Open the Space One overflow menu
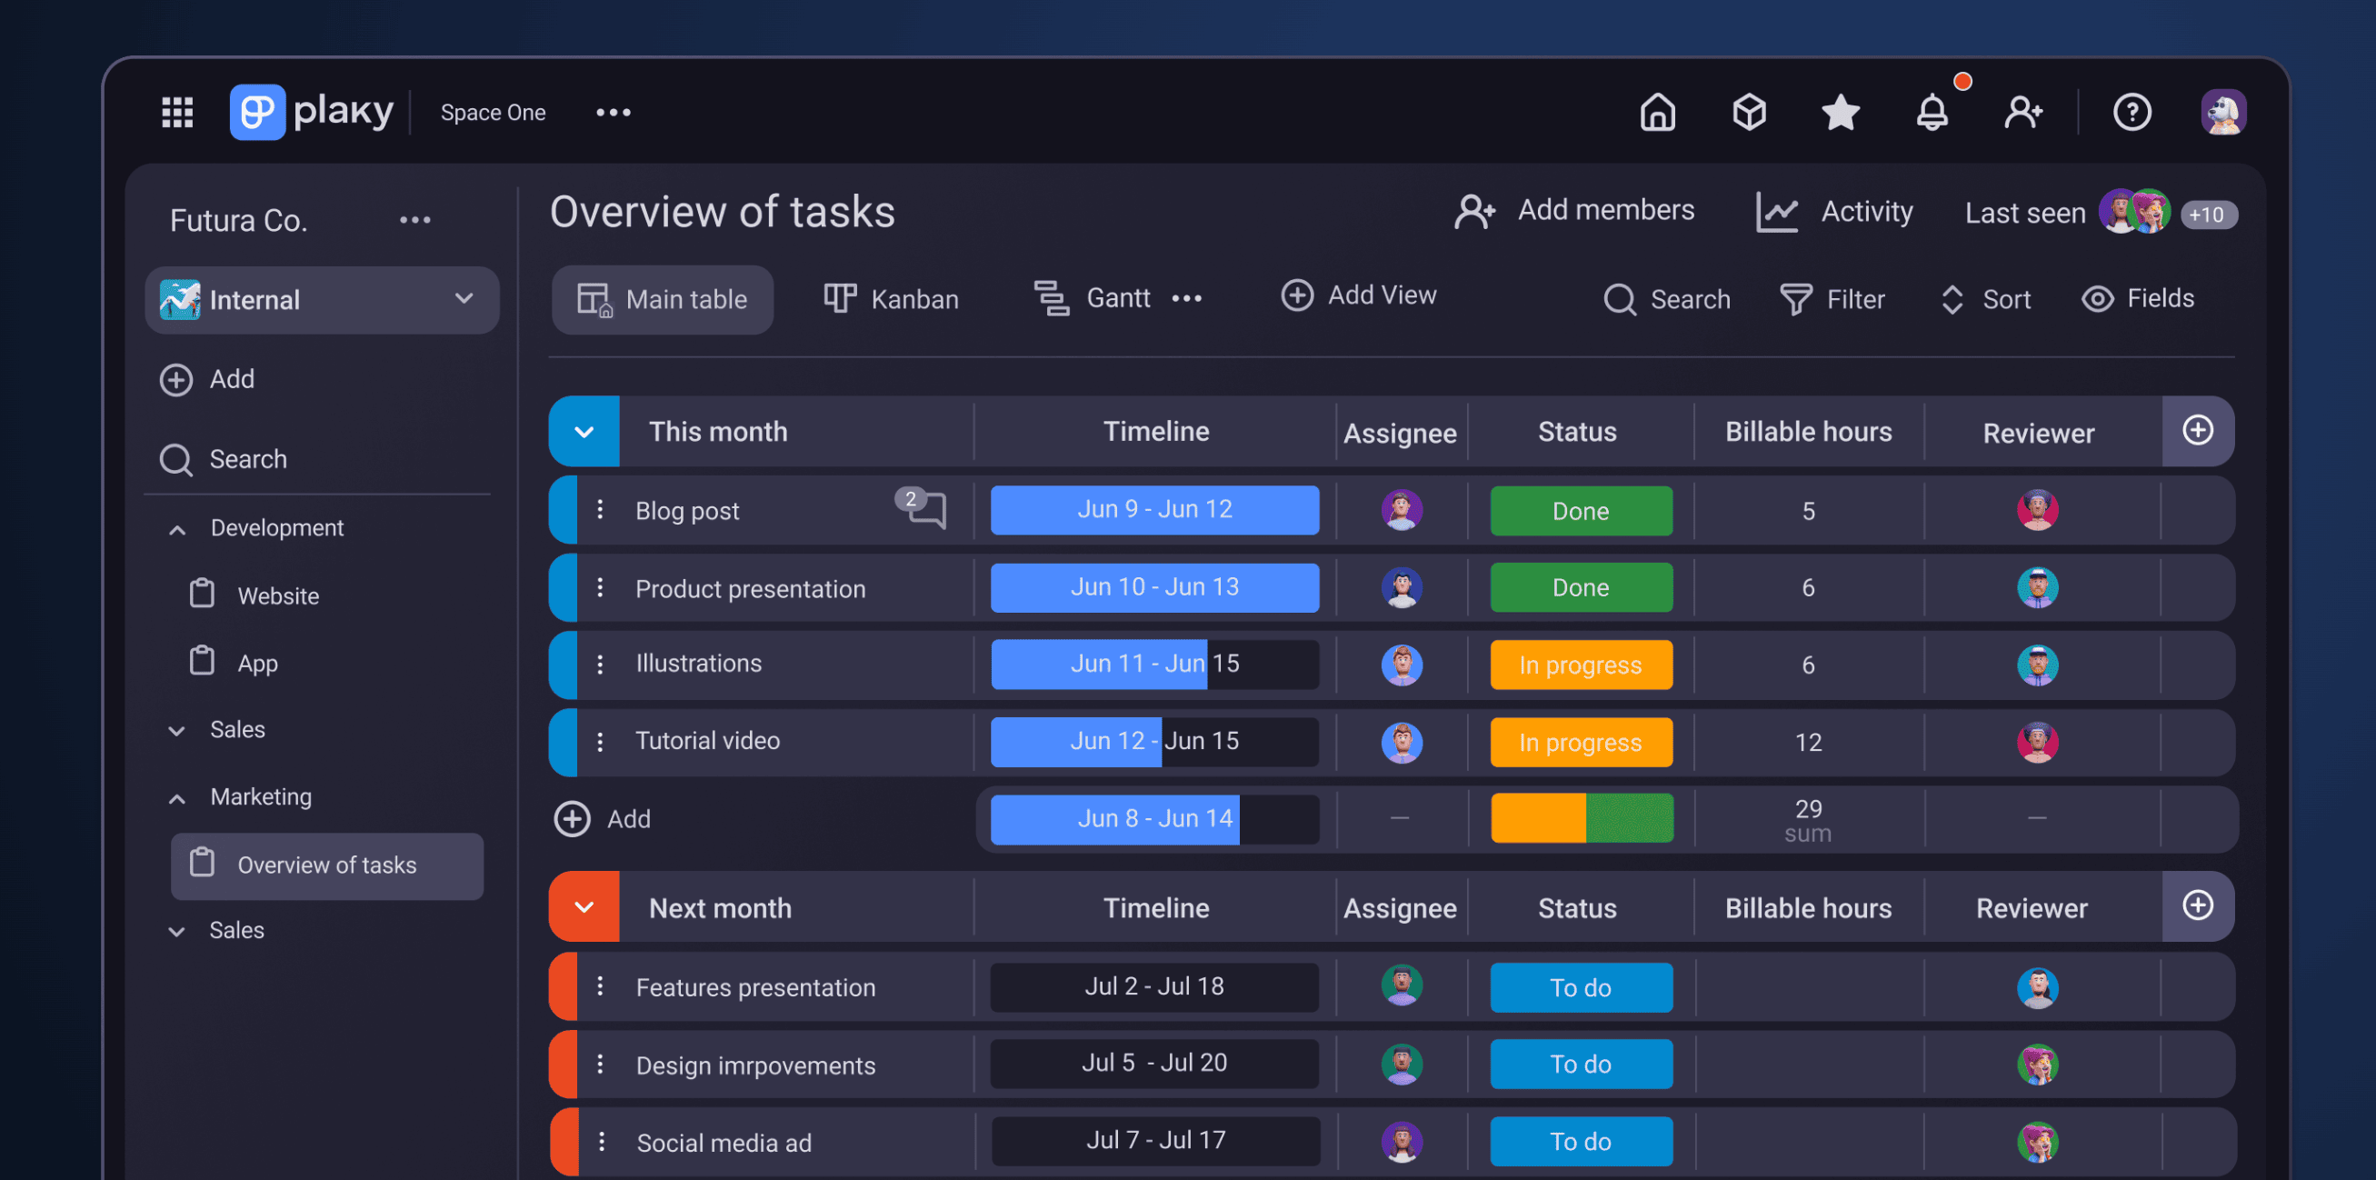 tap(613, 112)
